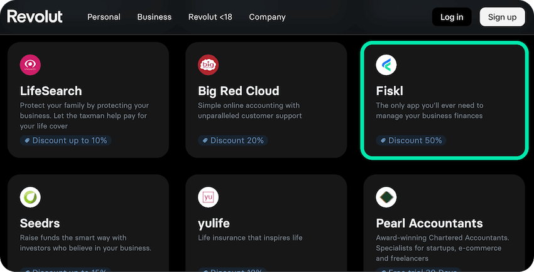Click 'Raise funds the smart way' text
534x272 pixels.
coord(85,243)
